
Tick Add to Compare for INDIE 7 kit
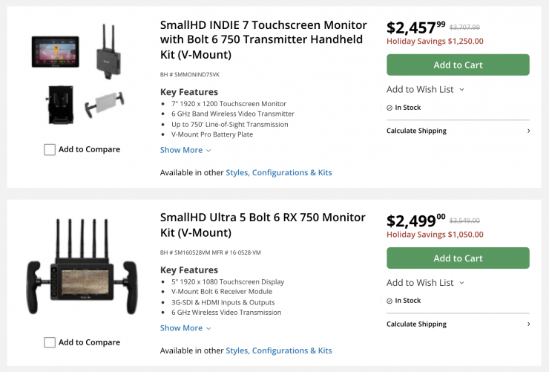click(50, 150)
